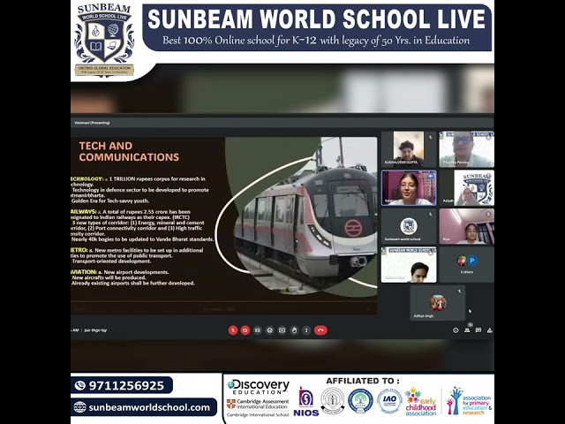Open the three-dot more options menu

click(306, 330)
